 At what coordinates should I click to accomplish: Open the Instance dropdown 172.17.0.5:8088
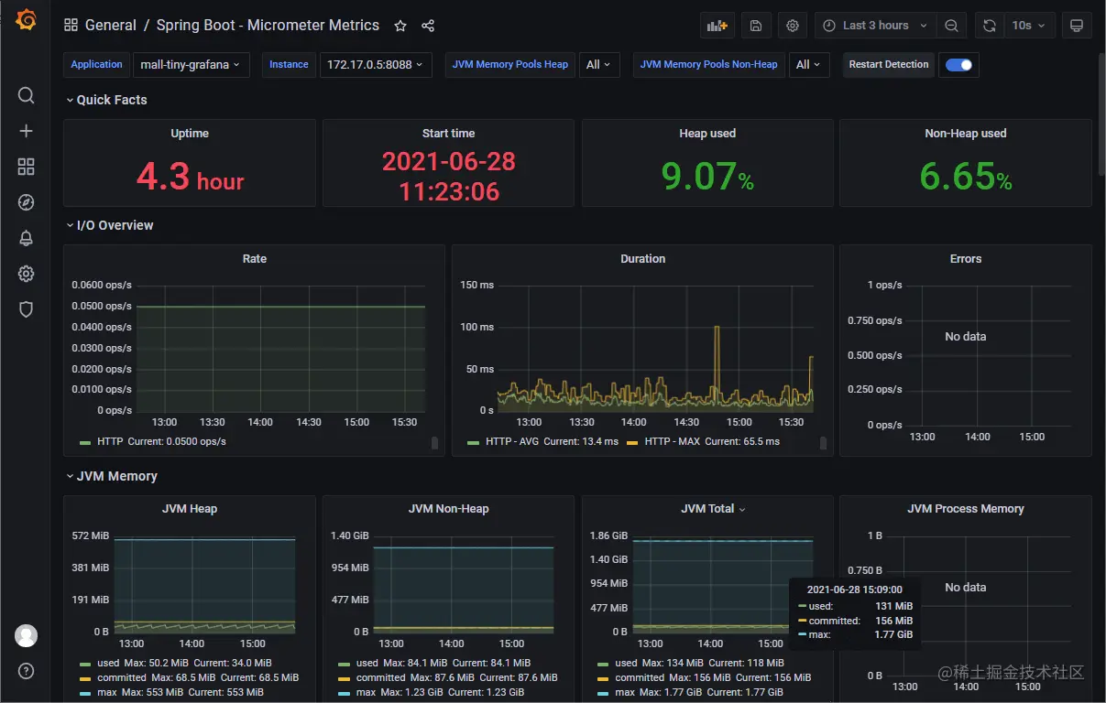[376, 64]
